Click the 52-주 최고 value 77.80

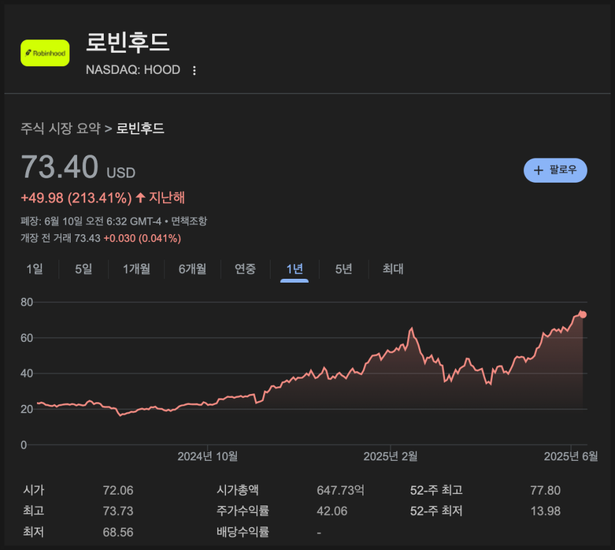(x=546, y=490)
